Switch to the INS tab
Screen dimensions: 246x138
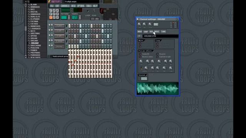151,31
